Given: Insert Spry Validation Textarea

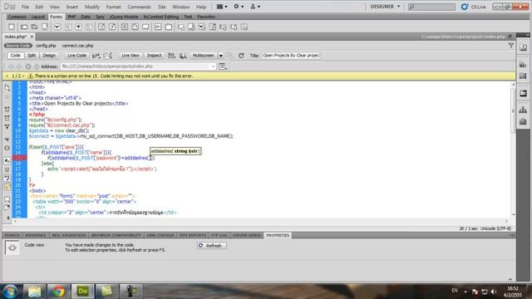Looking at the screenshot, I should click(191, 27).
